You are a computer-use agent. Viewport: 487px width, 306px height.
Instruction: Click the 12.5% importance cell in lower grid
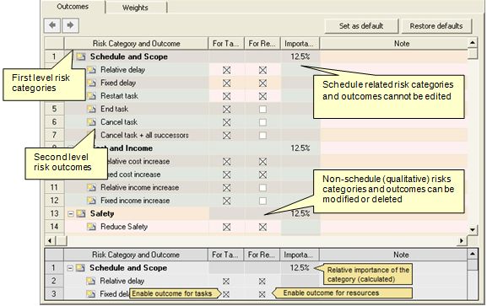300,268
